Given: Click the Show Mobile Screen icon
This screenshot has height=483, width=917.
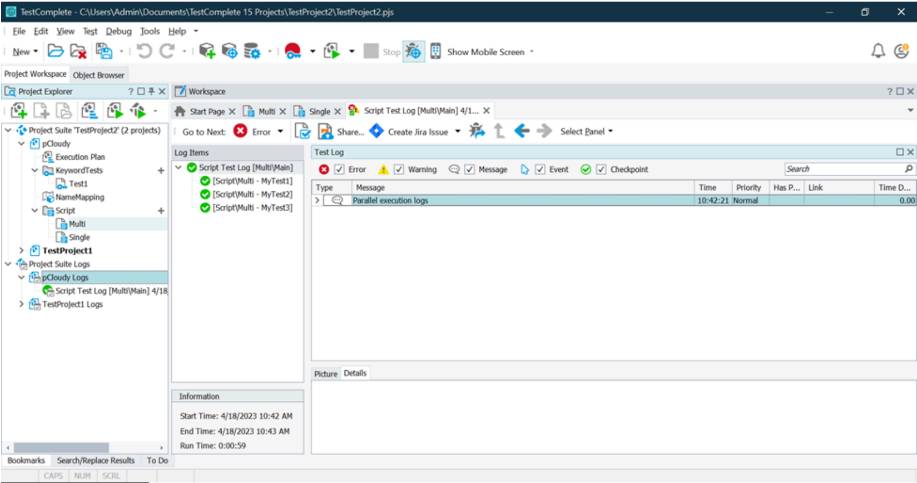Looking at the screenshot, I should pyautogui.click(x=435, y=52).
